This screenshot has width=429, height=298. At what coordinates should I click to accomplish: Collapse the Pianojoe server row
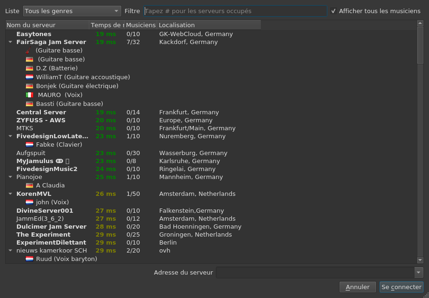10,177
